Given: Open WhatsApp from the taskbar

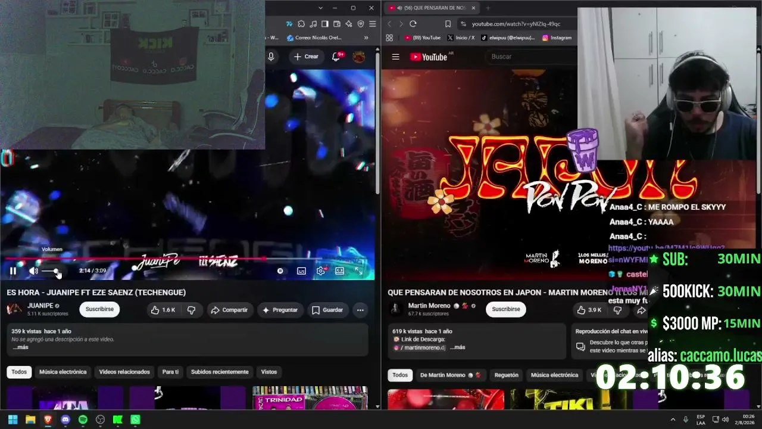Looking at the screenshot, I should 136,419.
